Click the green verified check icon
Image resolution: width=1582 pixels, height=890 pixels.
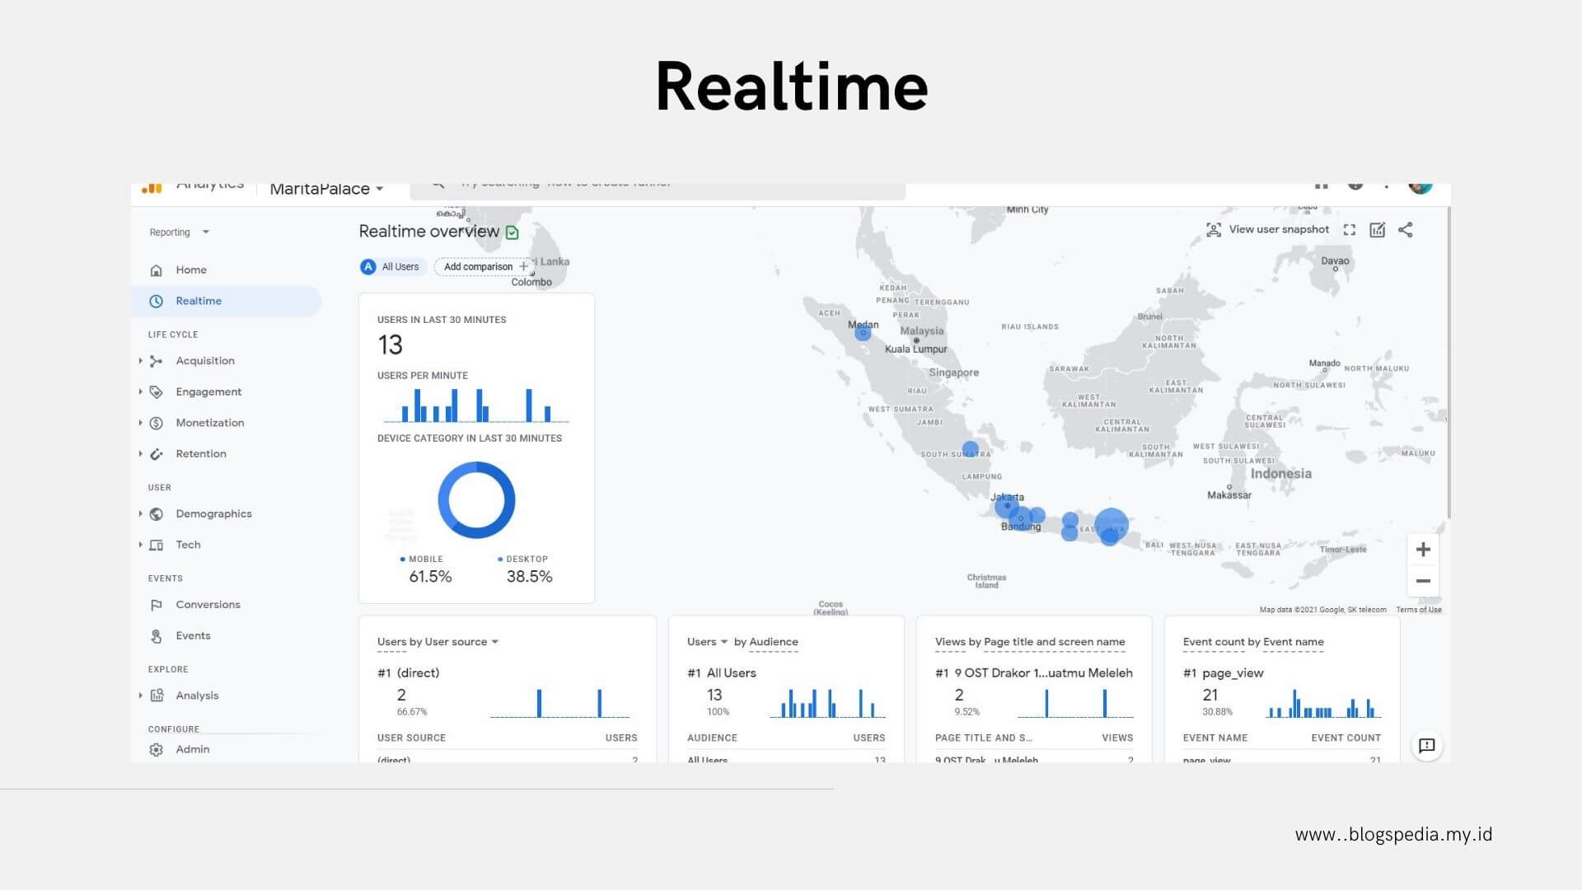pyautogui.click(x=513, y=232)
